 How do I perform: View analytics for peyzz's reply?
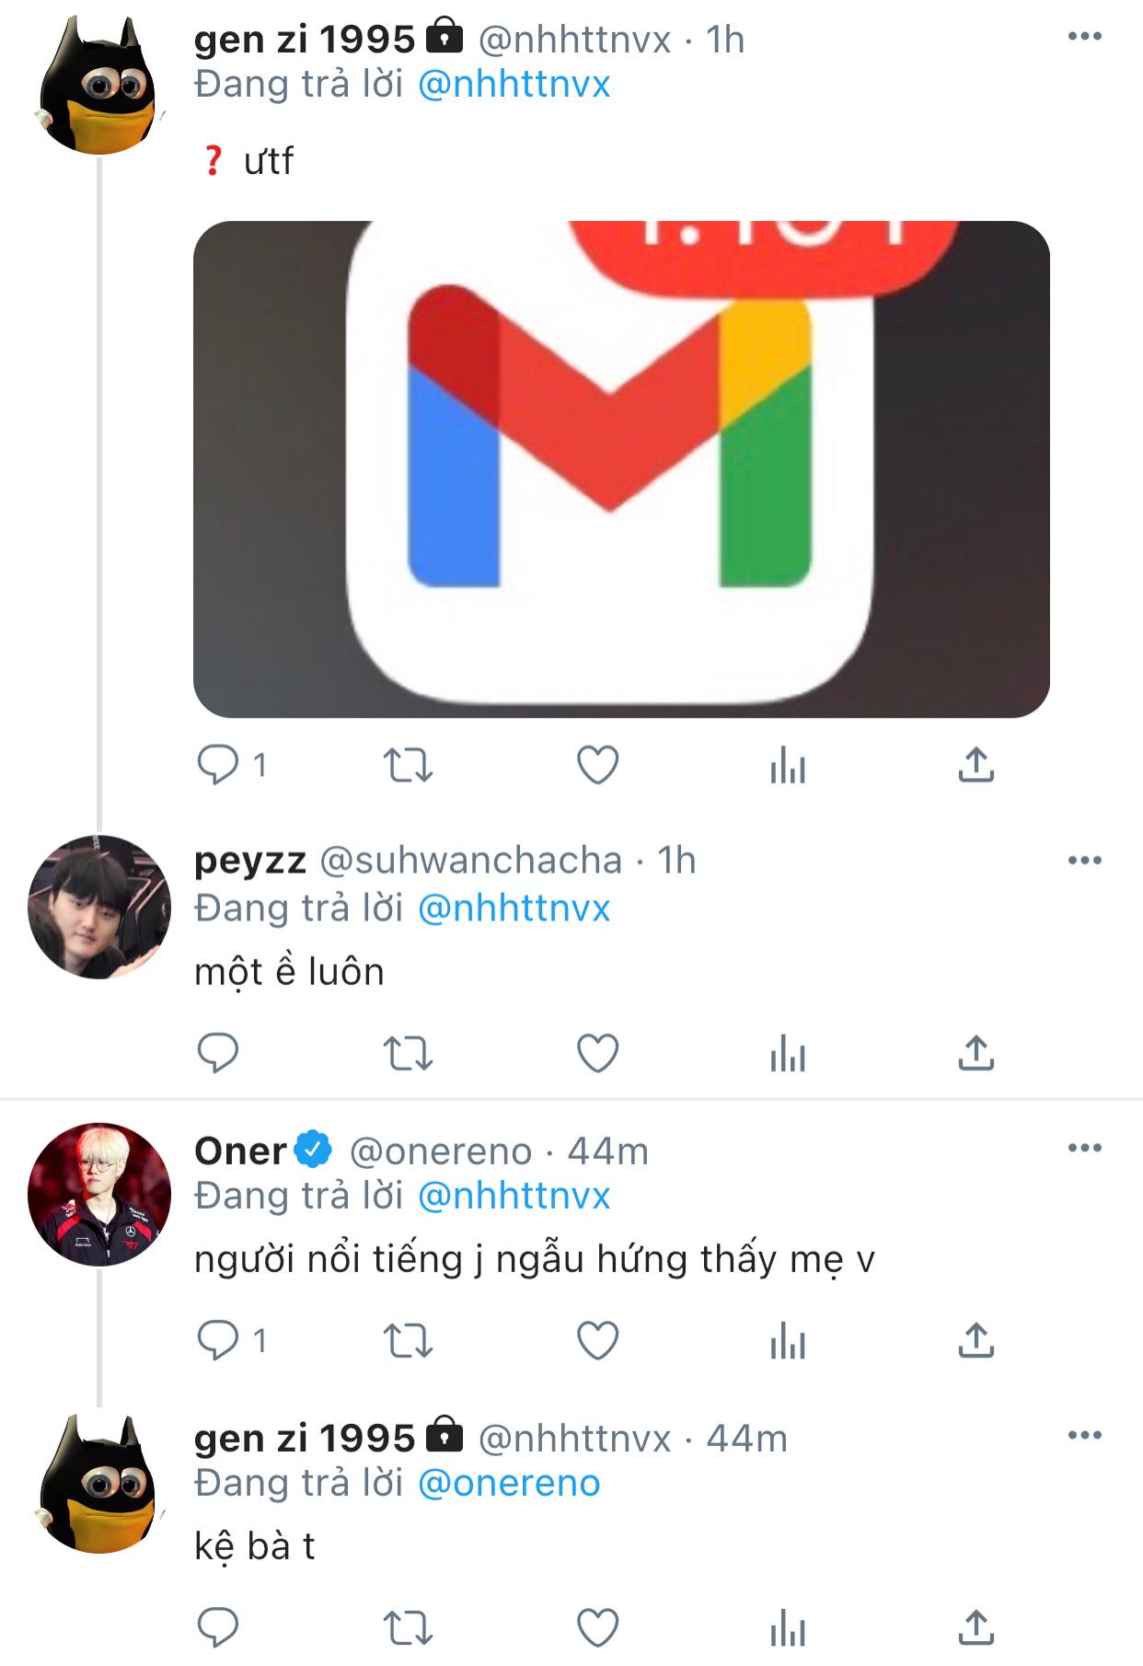coord(787,1053)
